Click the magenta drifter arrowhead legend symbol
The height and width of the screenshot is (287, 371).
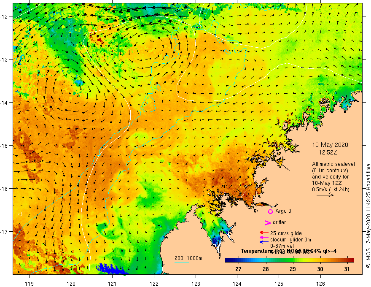(268, 222)
